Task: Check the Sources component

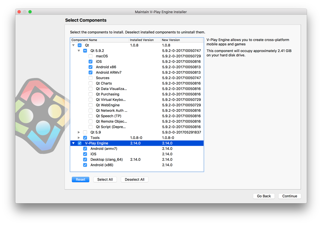Action: tap(90, 78)
